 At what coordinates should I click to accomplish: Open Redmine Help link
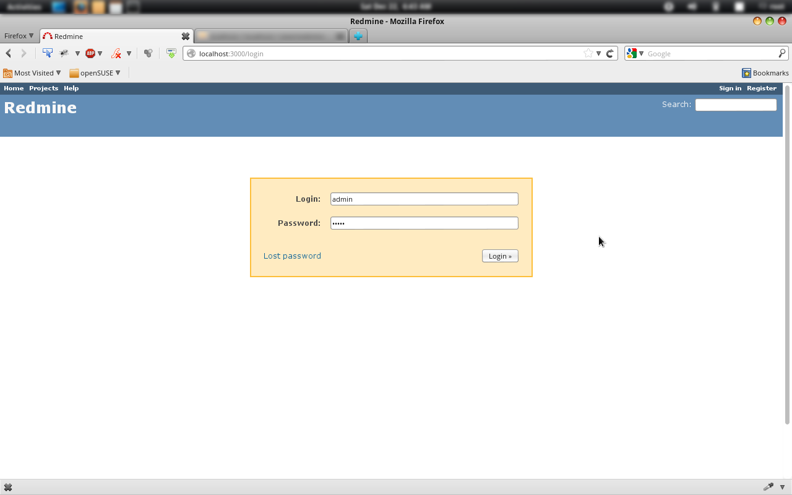tap(71, 88)
